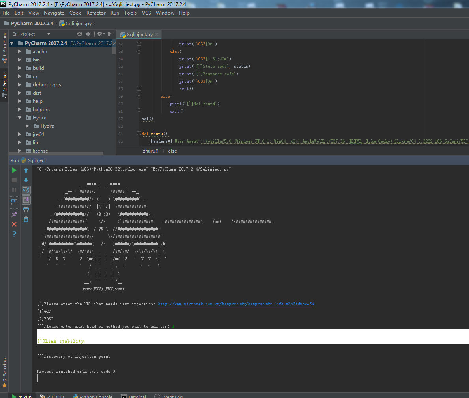Click Project tree vertical scrollbar thumb
This screenshot has height=398, width=469.
pyautogui.click(x=114, y=46)
